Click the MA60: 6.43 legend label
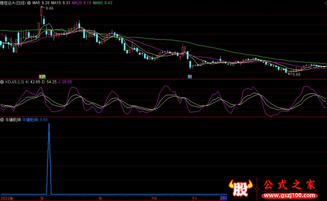This screenshot has height=201, width=327. (103, 3)
